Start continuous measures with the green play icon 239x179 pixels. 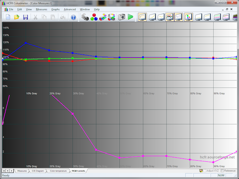(x=130, y=17)
